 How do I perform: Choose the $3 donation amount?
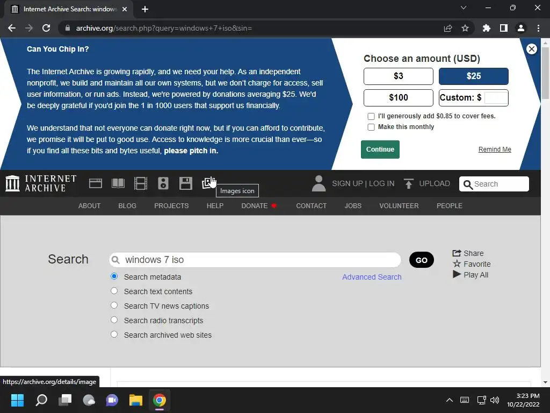[x=399, y=76]
